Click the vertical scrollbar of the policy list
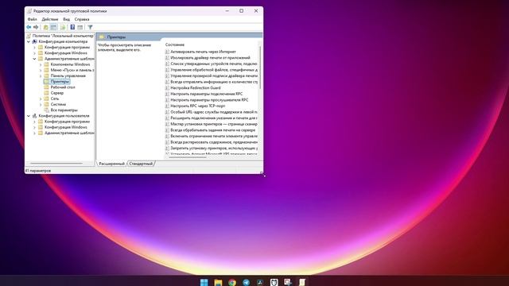This screenshot has height=286, width=509. coord(260,68)
